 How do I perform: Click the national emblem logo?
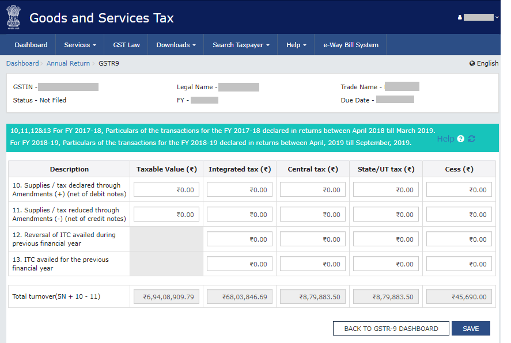13,17
